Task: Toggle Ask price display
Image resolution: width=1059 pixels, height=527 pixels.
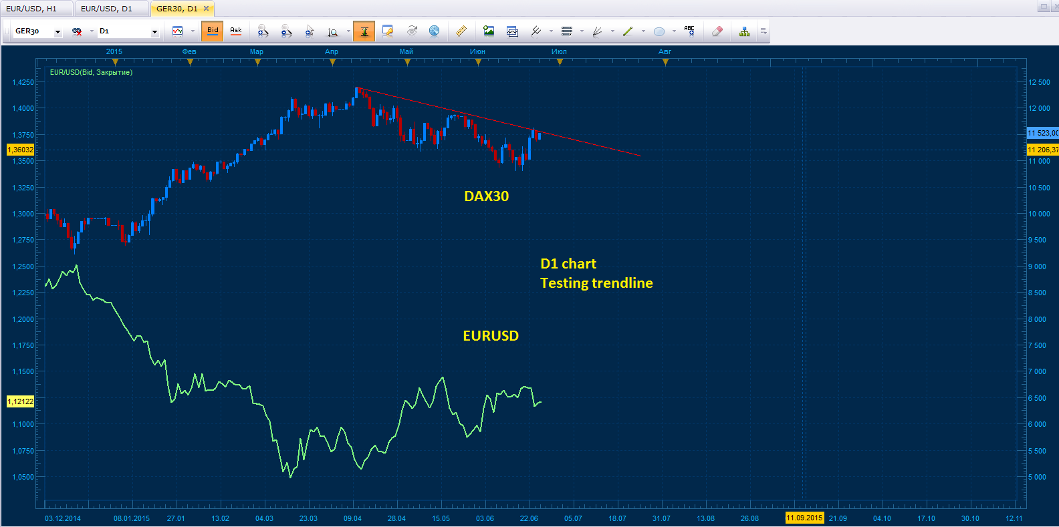Action: 236,31
